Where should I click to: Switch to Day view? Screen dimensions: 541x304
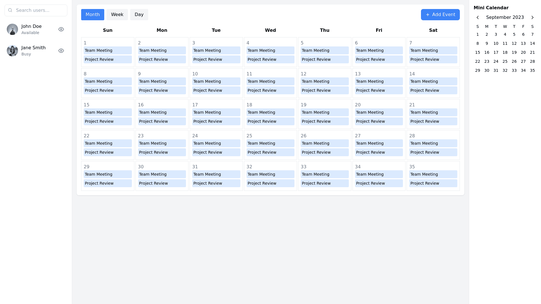(139, 15)
